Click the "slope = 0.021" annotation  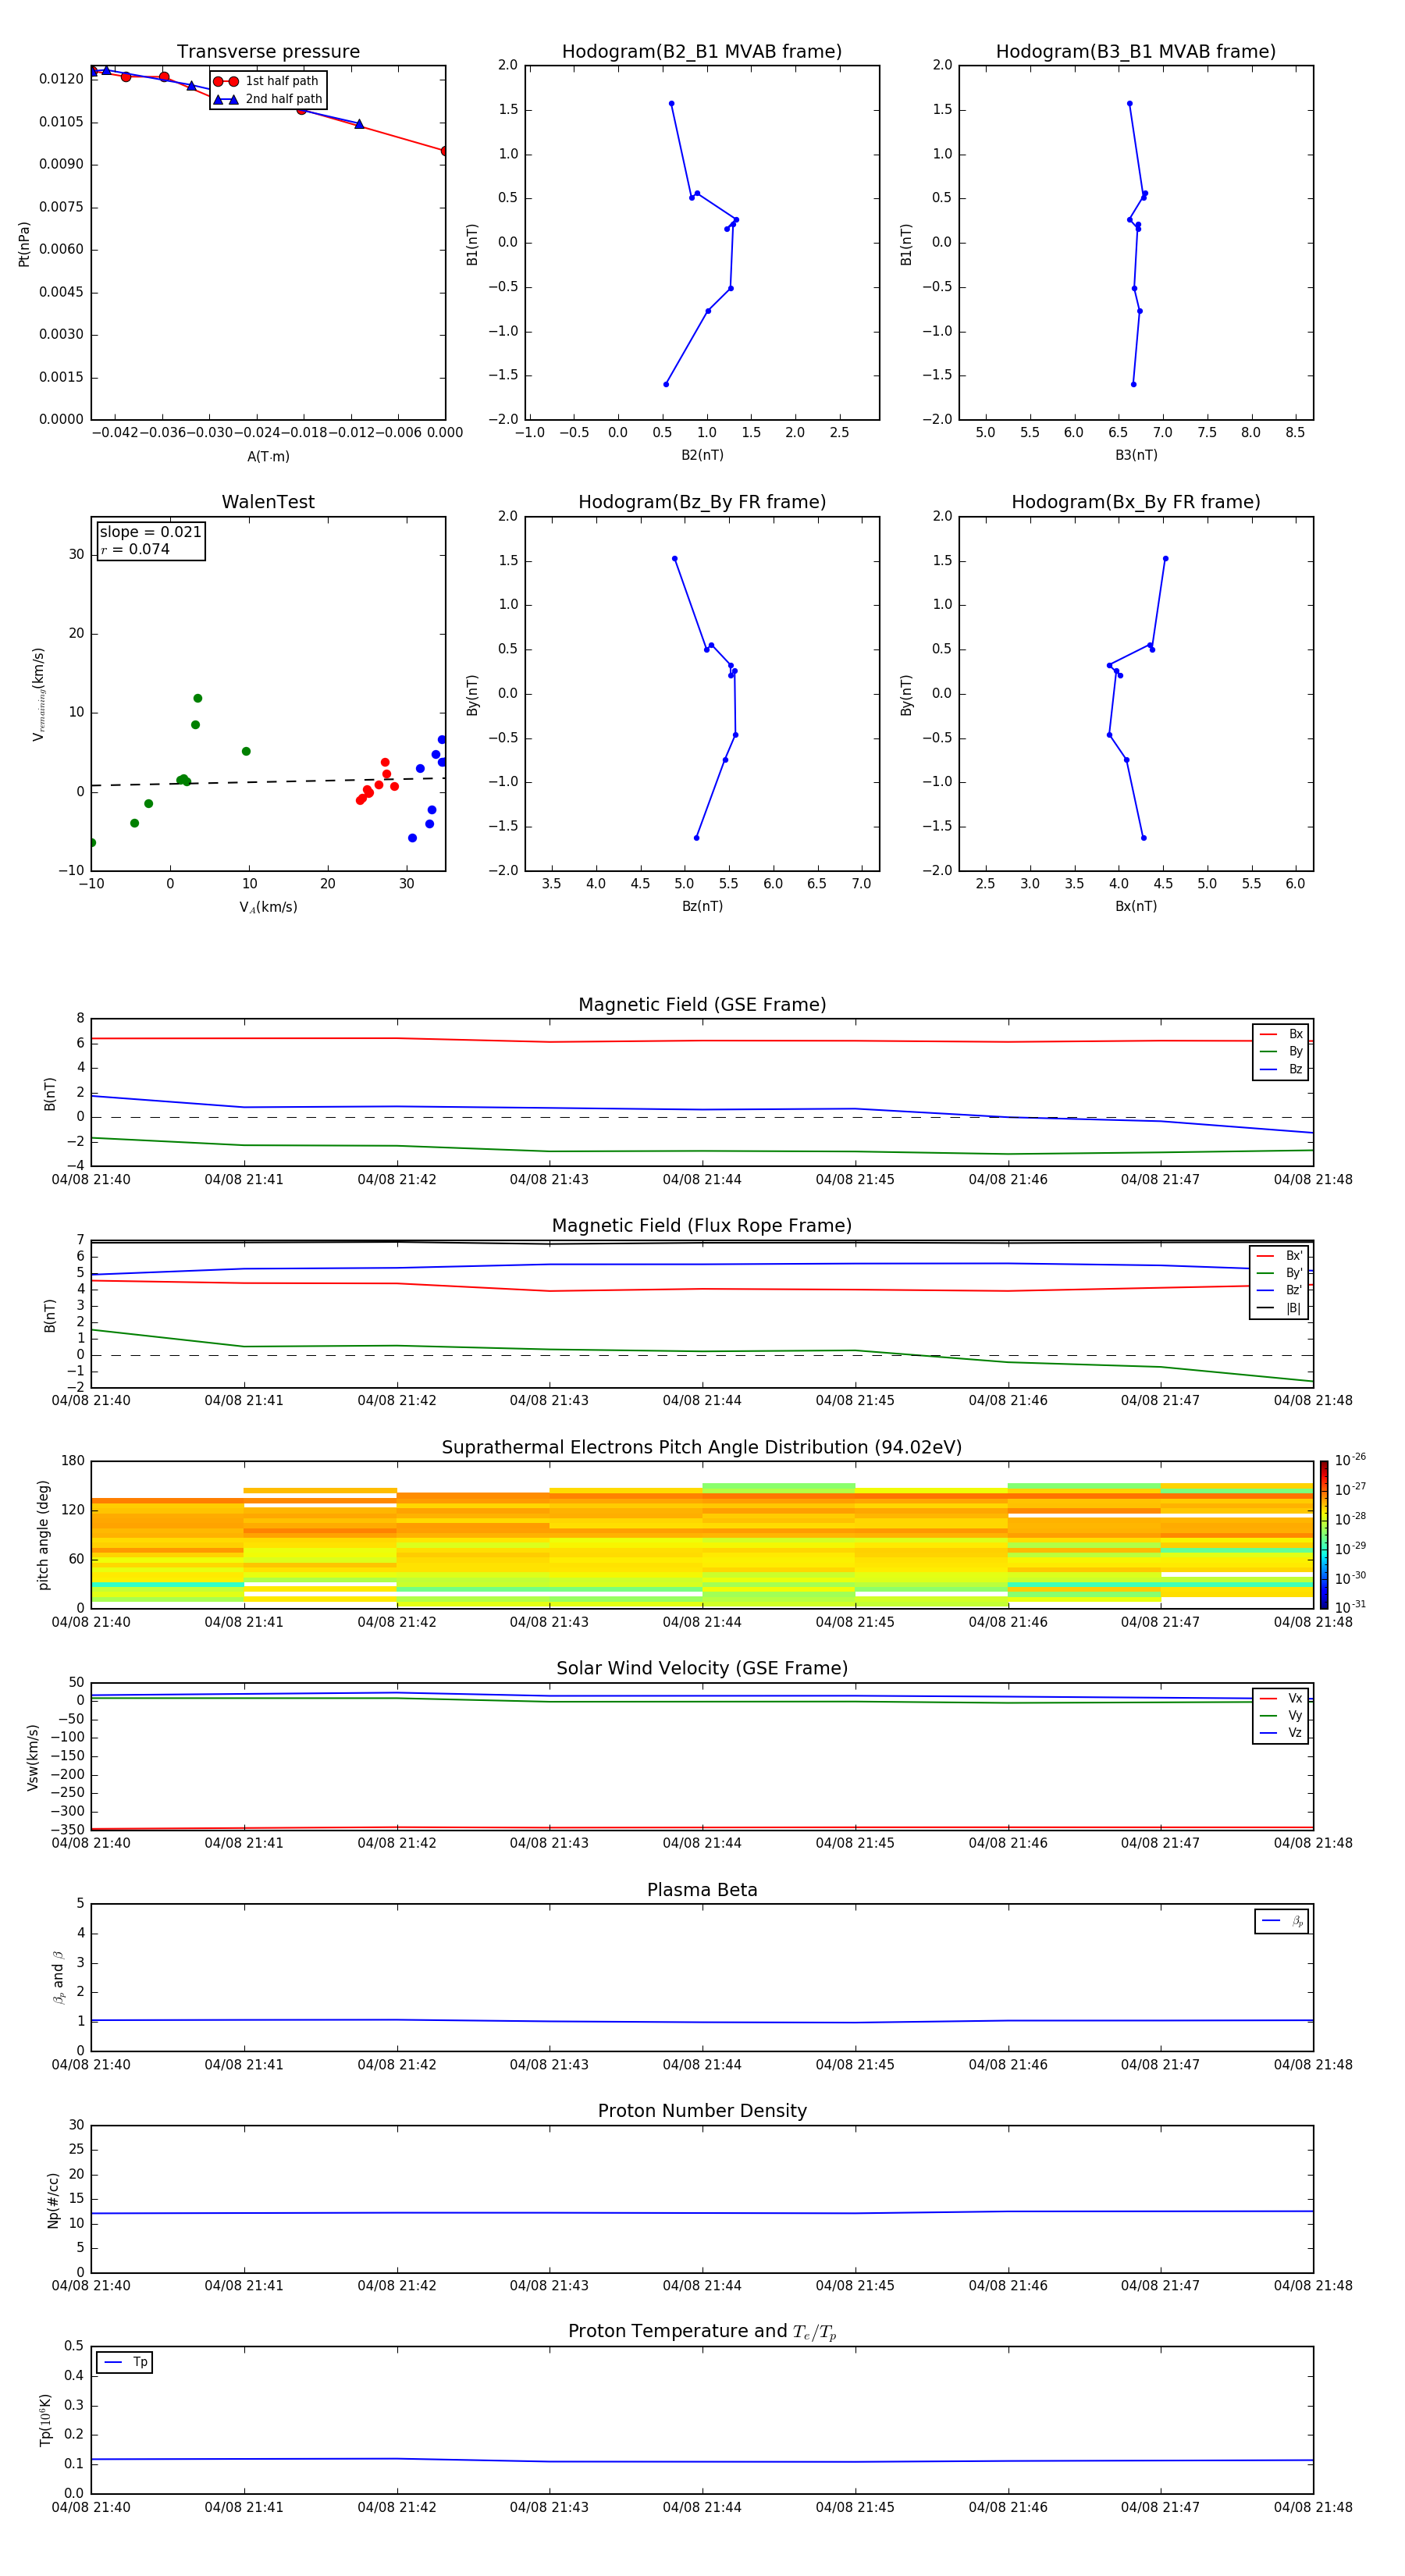point(150,532)
